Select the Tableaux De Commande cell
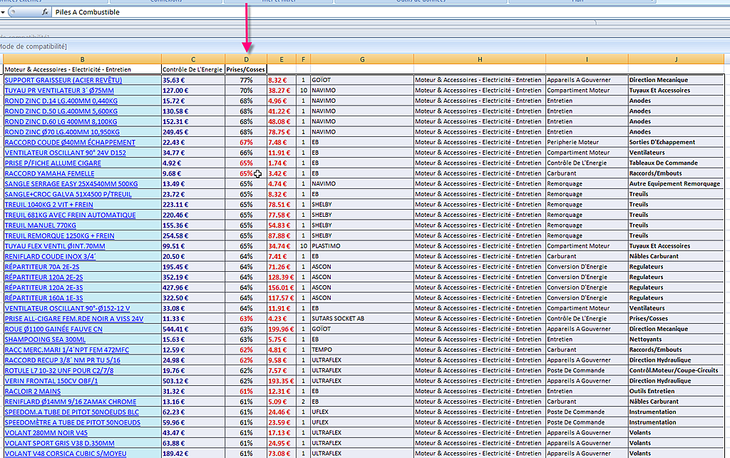This screenshot has height=458, width=730. (676, 163)
